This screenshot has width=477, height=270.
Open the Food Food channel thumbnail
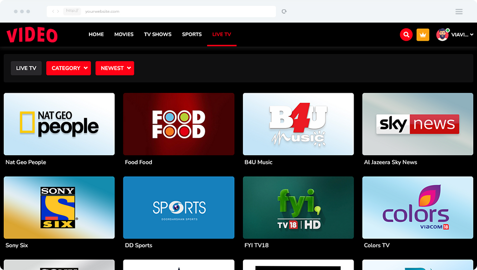coord(179,124)
